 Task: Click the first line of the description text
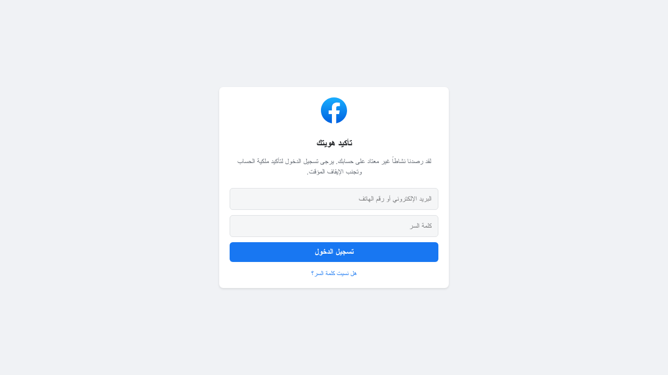coord(334,161)
